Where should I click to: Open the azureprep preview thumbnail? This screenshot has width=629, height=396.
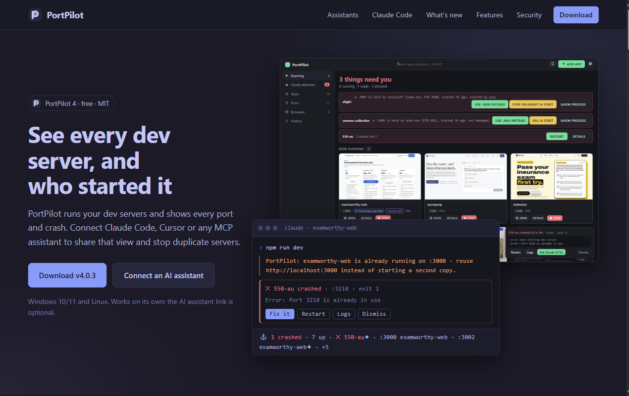click(466, 177)
